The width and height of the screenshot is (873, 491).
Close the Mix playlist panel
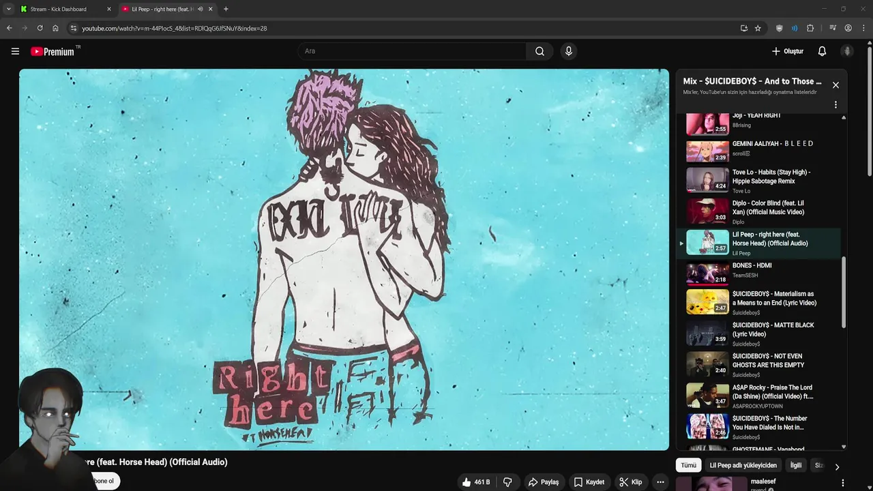coord(835,85)
